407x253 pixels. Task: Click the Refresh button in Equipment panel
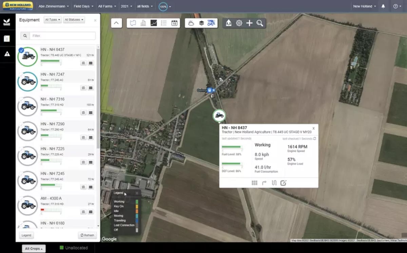point(87,235)
